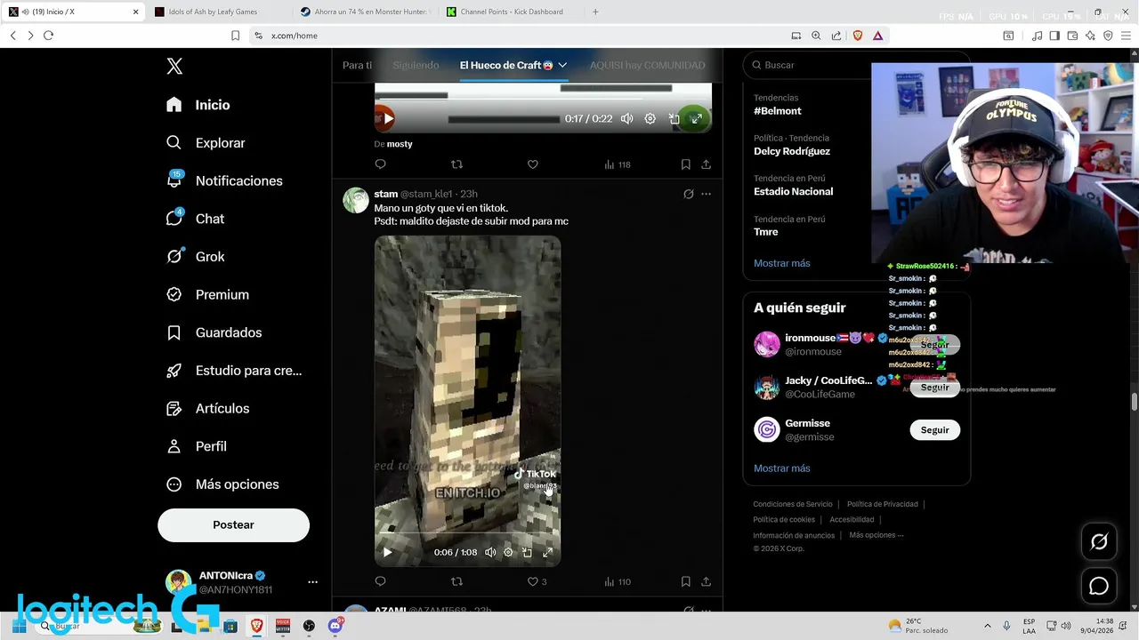Share the tweet with mosty's video
The image size is (1139, 640).
click(706, 164)
